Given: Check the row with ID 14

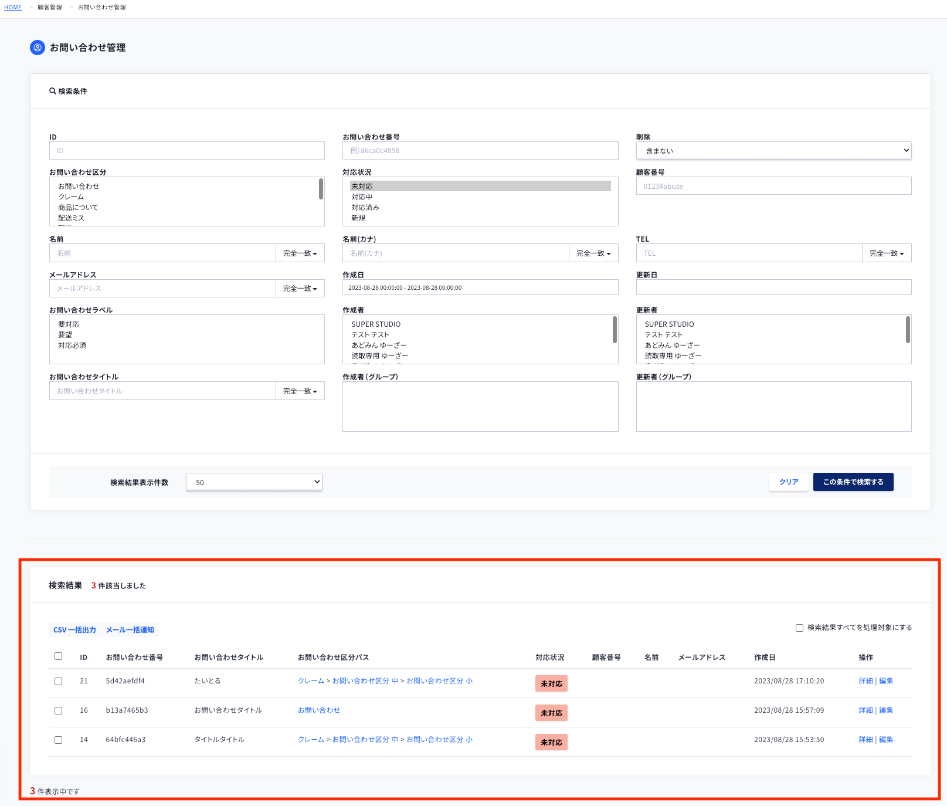Looking at the screenshot, I should [x=58, y=740].
